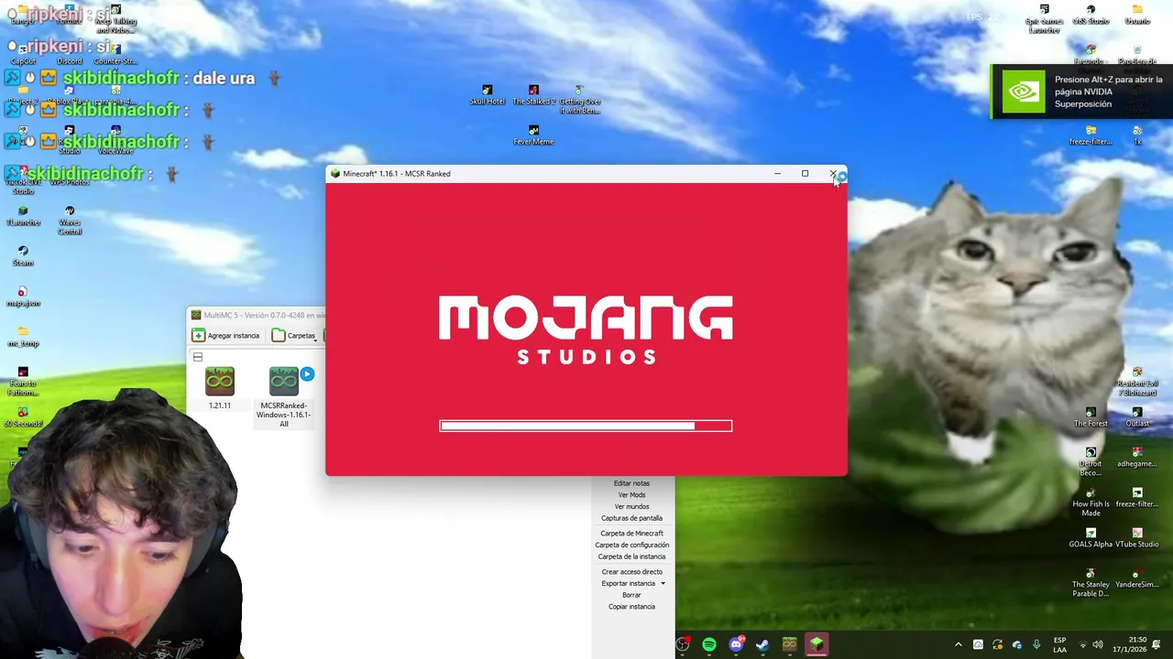Open How Fish Is Made shortcut
1173x659 pixels.
(x=1091, y=502)
